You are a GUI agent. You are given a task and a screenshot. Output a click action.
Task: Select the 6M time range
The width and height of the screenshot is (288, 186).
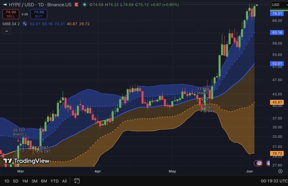point(44,181)
